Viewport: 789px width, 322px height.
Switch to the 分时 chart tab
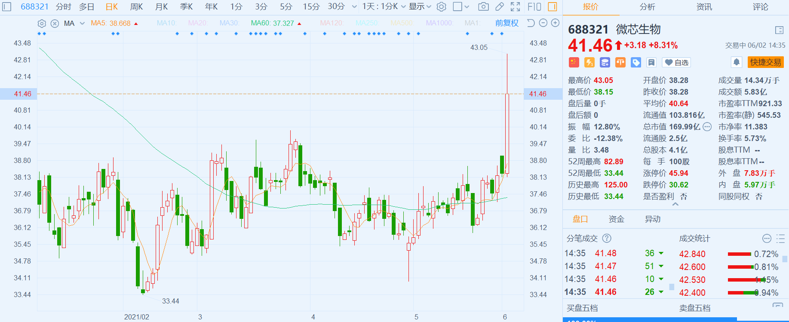tap(64, 6)
